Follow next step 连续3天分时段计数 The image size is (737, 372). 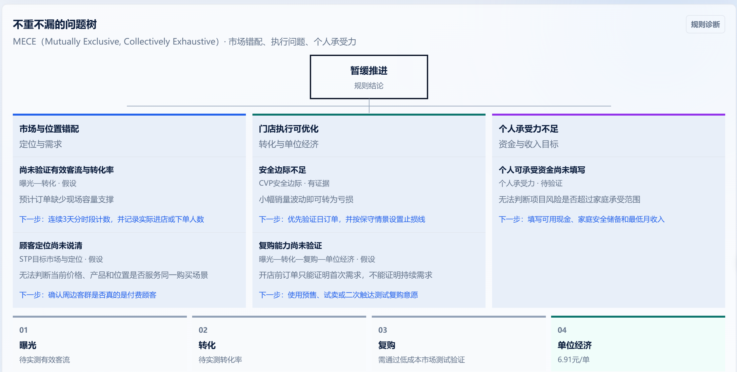click(112, 219)
